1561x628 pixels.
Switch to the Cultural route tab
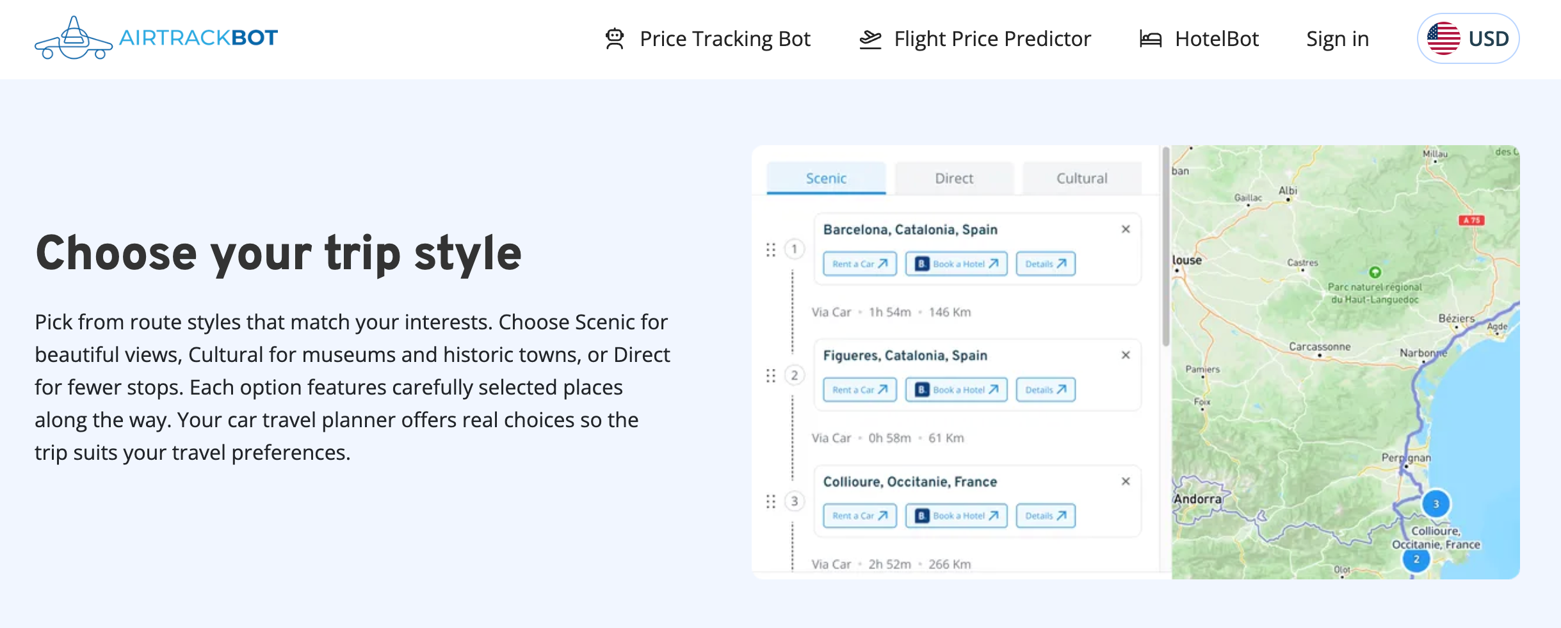click(1081, 178)
